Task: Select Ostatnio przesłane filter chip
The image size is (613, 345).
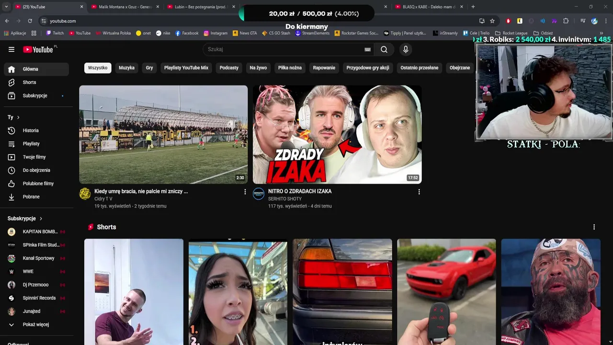Action: pos(420,68)
